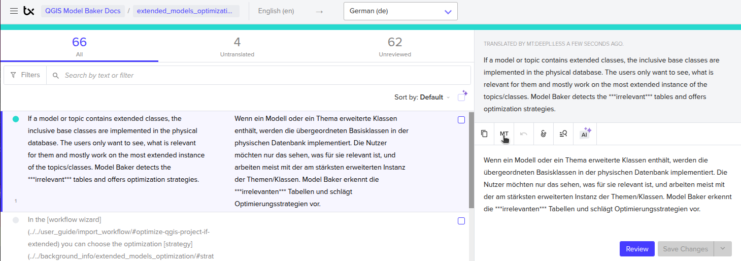This screenshot has height=261, width=741.
Task: Click the Save Changes button
Action: coord(685,249)
